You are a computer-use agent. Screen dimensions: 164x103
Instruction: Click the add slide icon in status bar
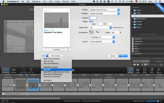[x=3, y=101]
